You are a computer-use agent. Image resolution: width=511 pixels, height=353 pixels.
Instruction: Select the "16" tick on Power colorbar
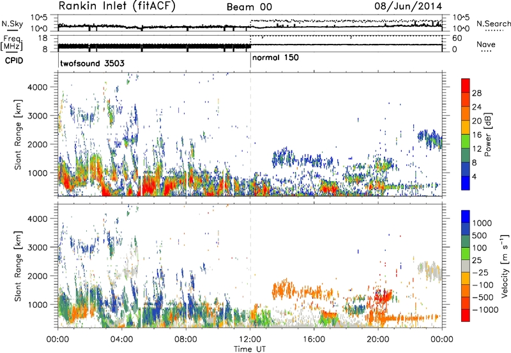tap(477, 135)
